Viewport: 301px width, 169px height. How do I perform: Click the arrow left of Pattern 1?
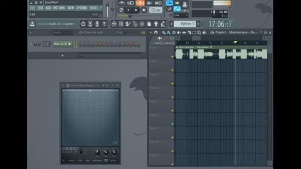coord(171,24)
